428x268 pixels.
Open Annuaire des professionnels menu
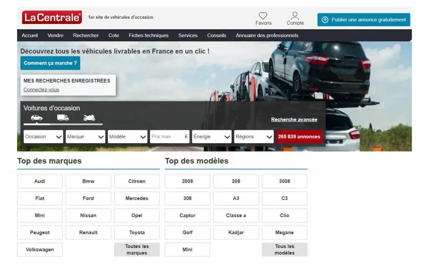pos(267,35)
